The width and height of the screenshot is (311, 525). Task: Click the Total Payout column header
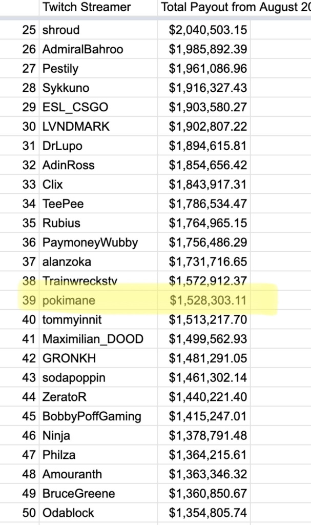tap(234, 7)
